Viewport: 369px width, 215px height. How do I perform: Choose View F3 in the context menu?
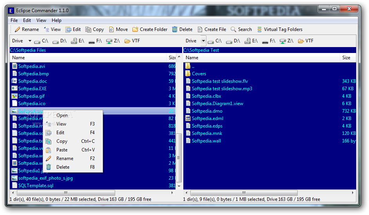(73, 124)
